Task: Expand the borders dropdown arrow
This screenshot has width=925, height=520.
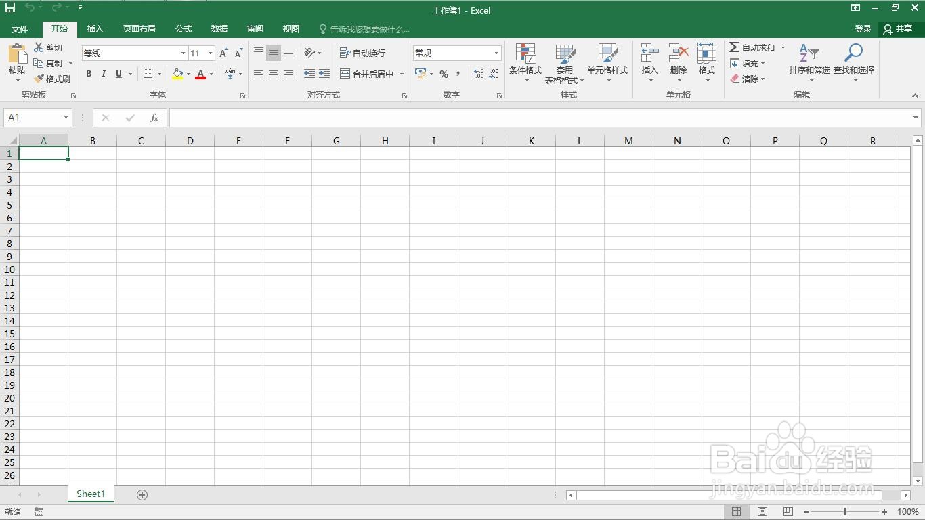Action: point(159,74)
